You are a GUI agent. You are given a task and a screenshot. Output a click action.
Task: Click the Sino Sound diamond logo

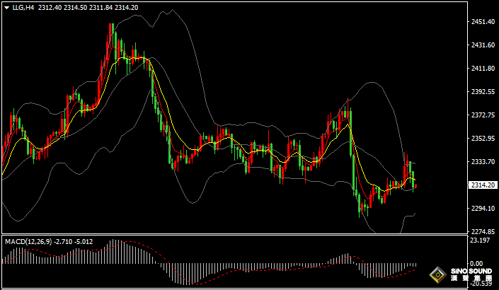point(439,274)
